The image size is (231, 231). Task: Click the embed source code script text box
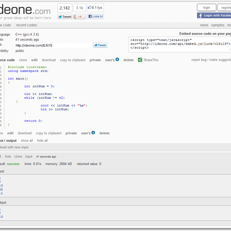click(180, 45)
